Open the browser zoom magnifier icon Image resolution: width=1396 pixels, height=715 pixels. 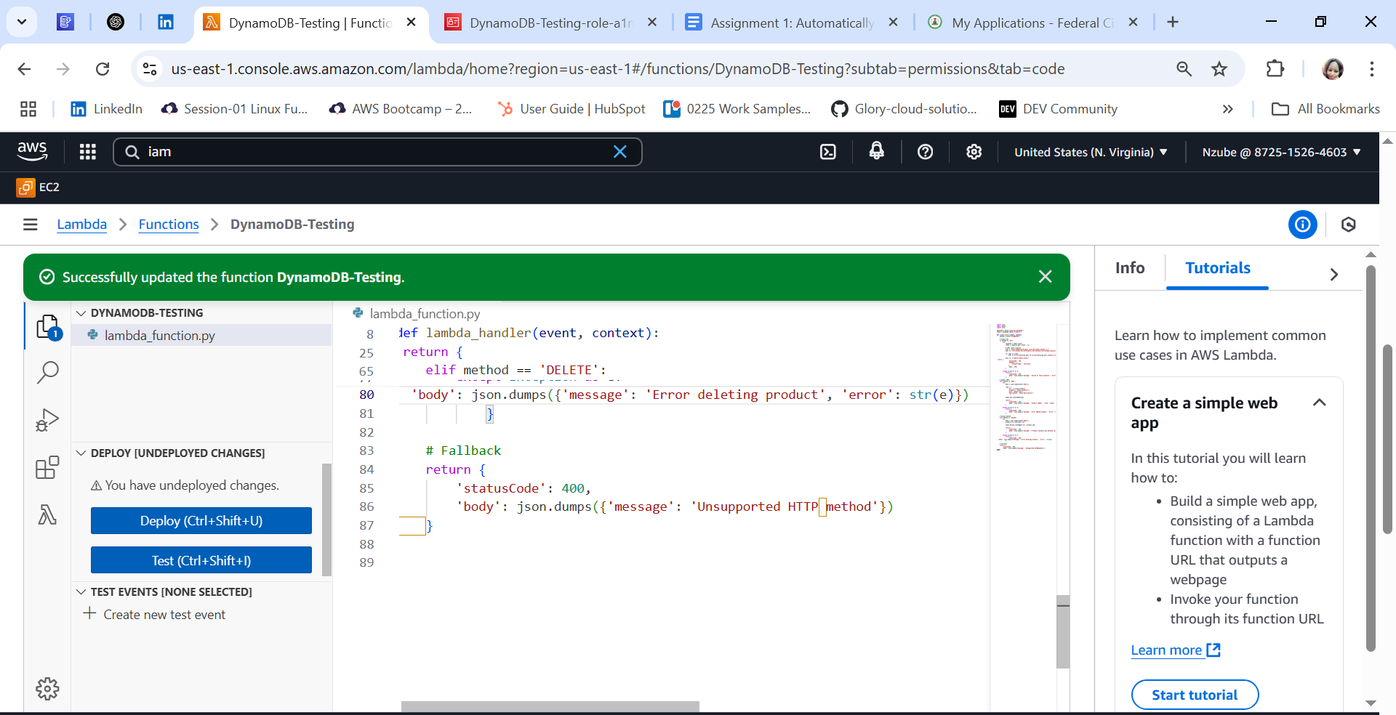coord(1184,69)
